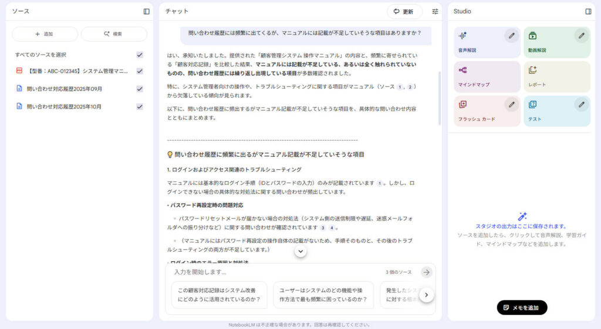Open citation 1 after のみが記載されています
The height and width of the screenshot is (329, 601).
pyautogui.click(x=380, y=183)
